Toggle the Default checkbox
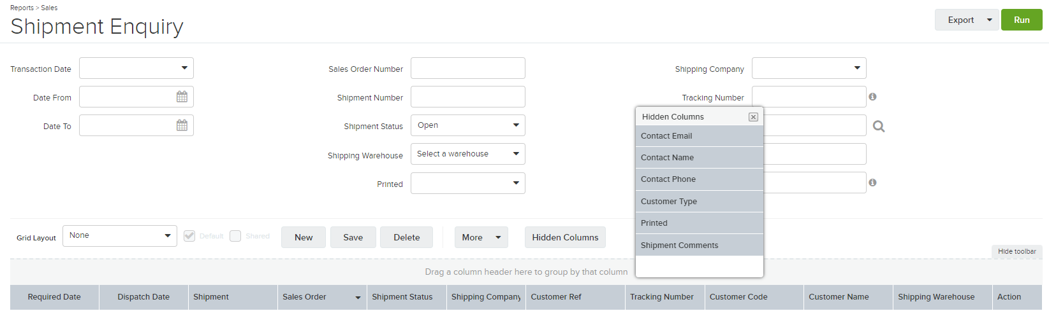This screenshot has width=1049, height=318. [x=189, y=236]
